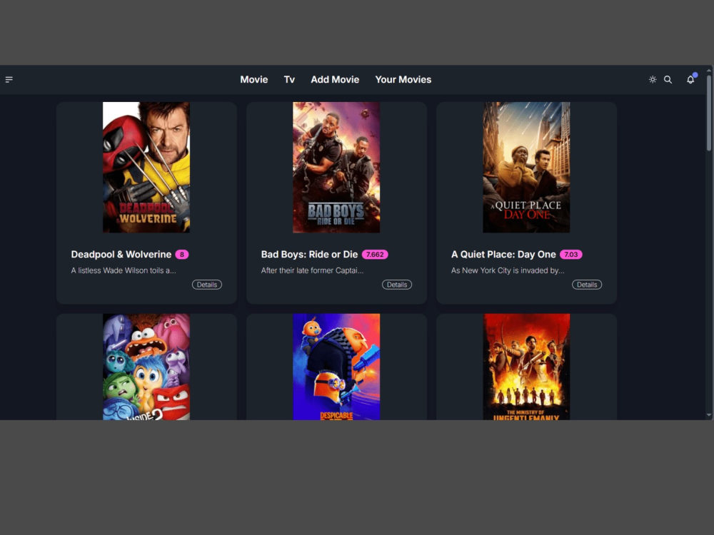Click the scrollbar down arrow
This screenshot has width=714, height=535.
click(709, 415)
